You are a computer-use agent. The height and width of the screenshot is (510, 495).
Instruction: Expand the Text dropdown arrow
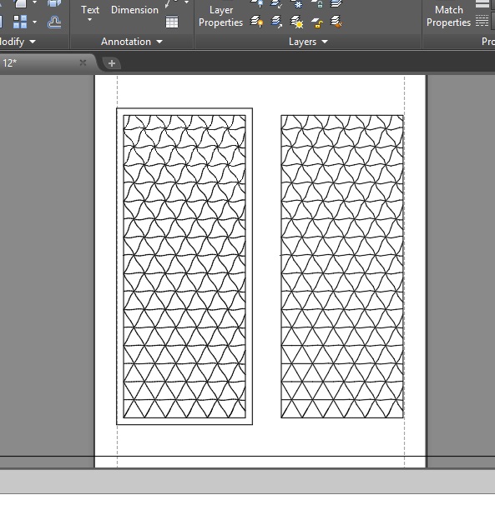89,20
